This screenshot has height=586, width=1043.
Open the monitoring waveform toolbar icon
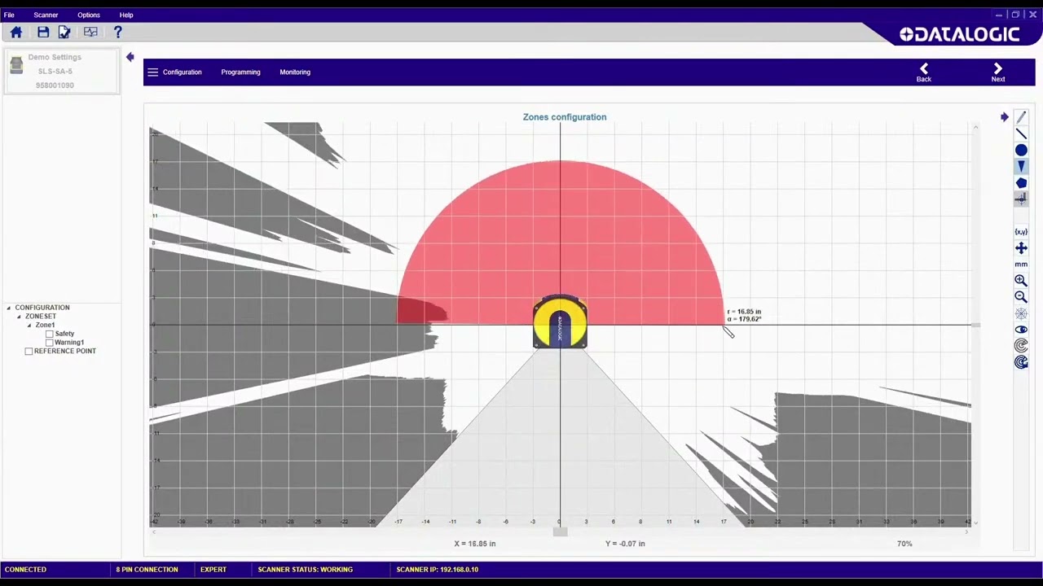pyautogui.click(x=90, y=32)
